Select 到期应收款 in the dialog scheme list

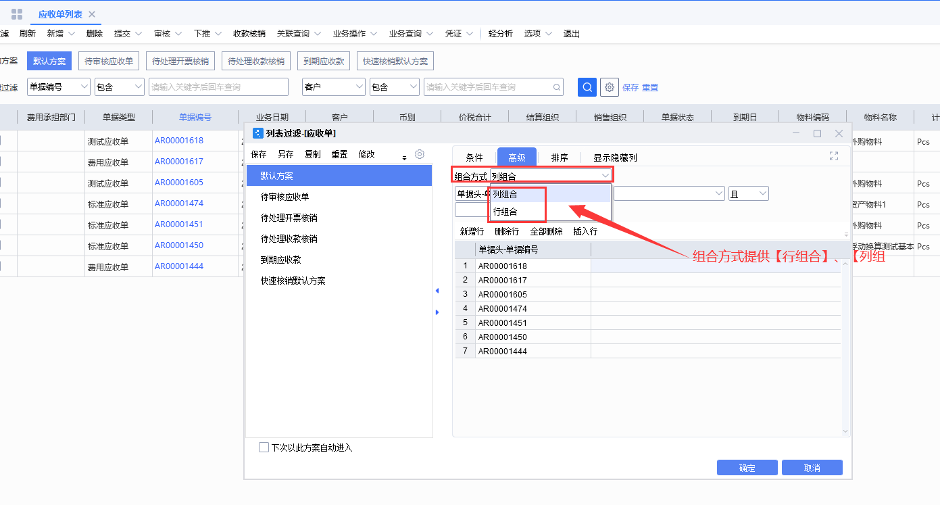[x=339, y=260]
